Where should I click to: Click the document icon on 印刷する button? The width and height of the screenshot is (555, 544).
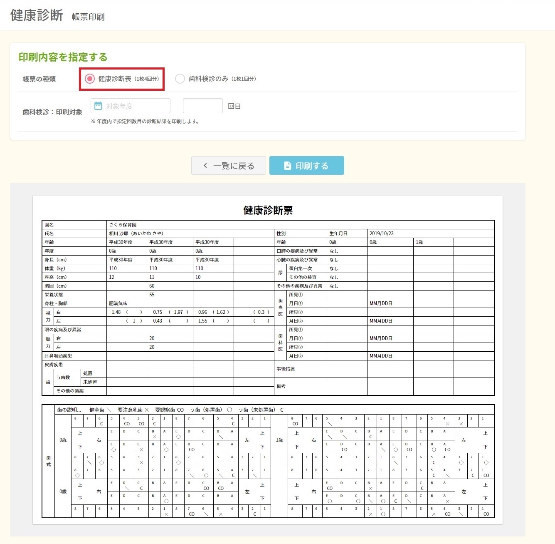click(287, 166)
